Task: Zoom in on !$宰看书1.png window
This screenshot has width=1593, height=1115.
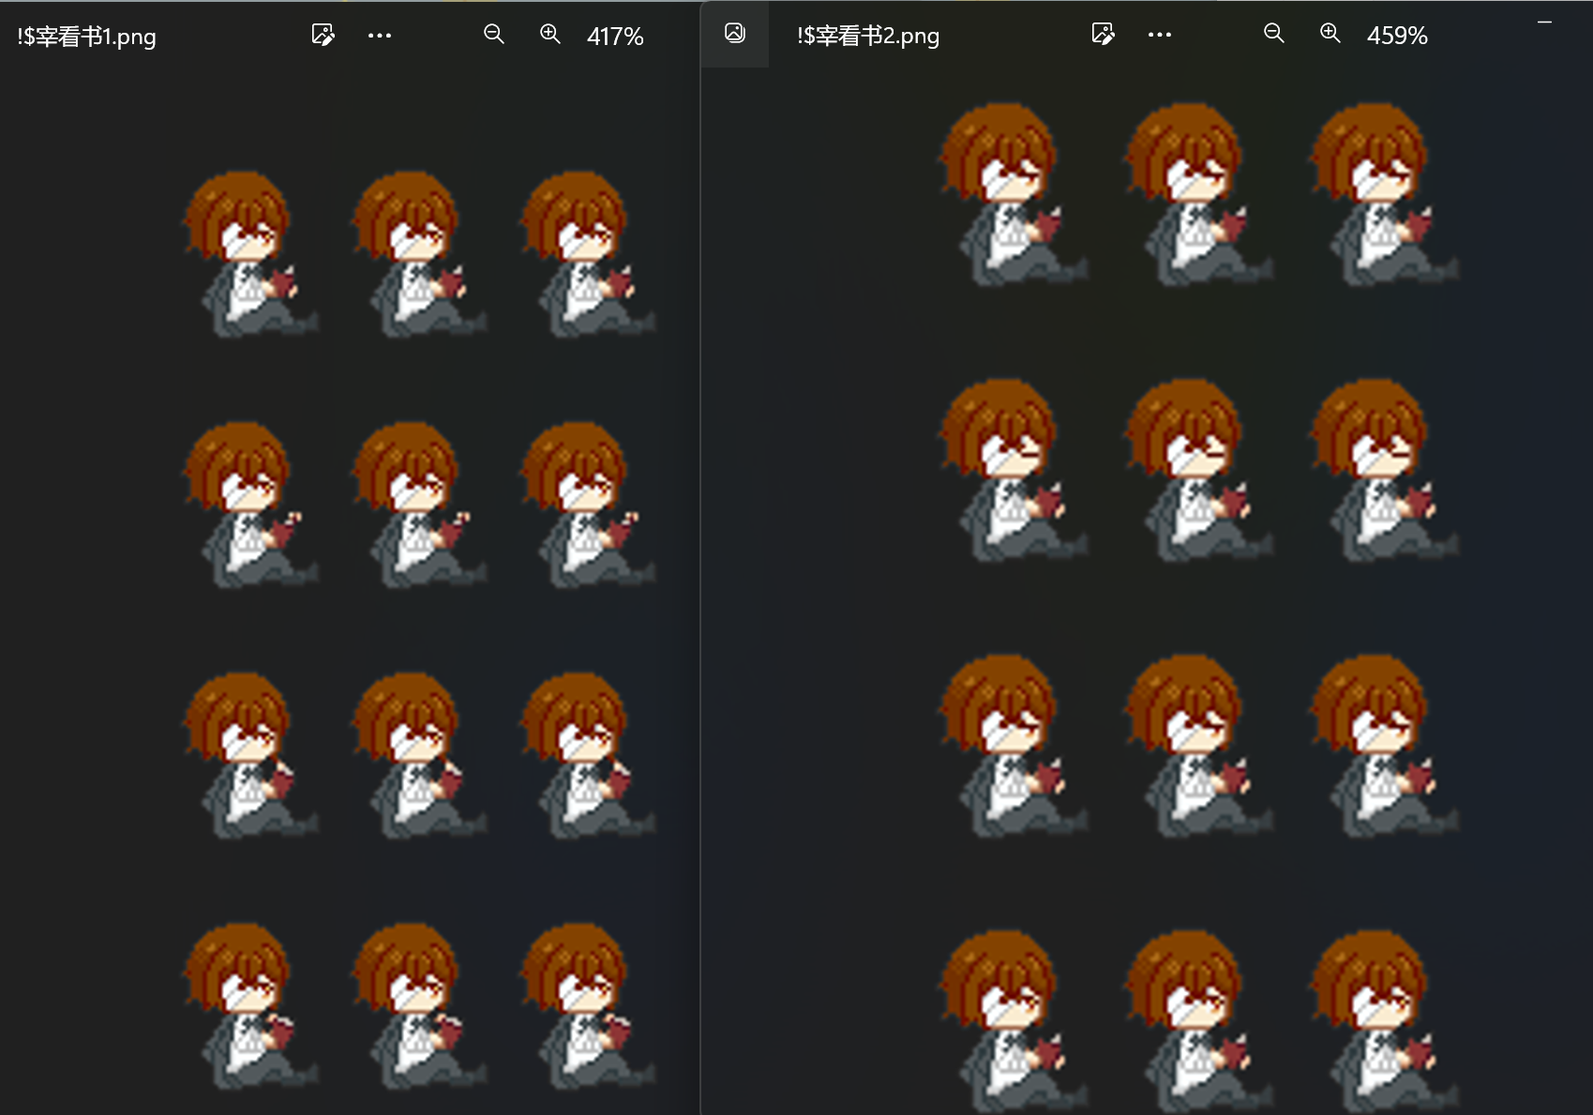Action: (550, 35)
